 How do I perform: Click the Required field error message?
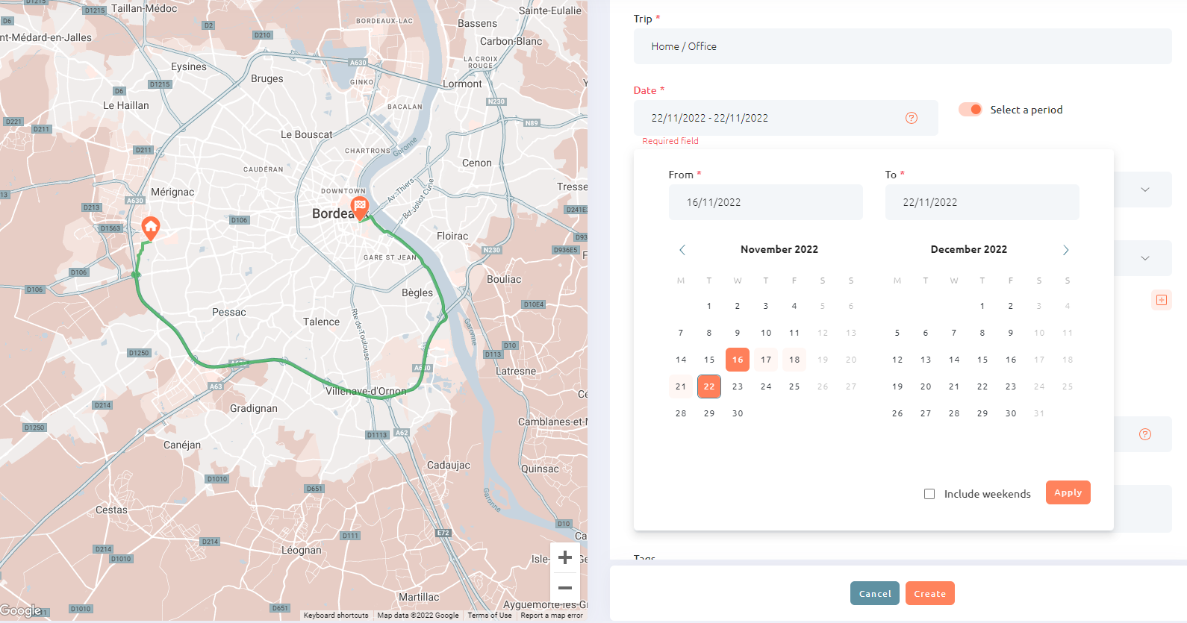pyautogui.click(x=670, y=141)
